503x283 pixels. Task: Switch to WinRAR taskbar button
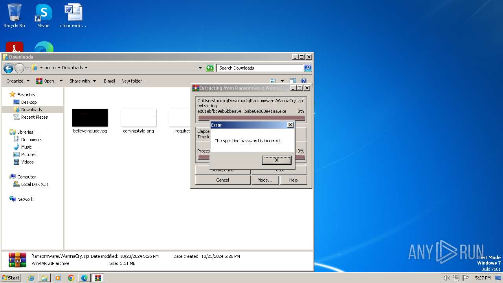coord(98,278)
